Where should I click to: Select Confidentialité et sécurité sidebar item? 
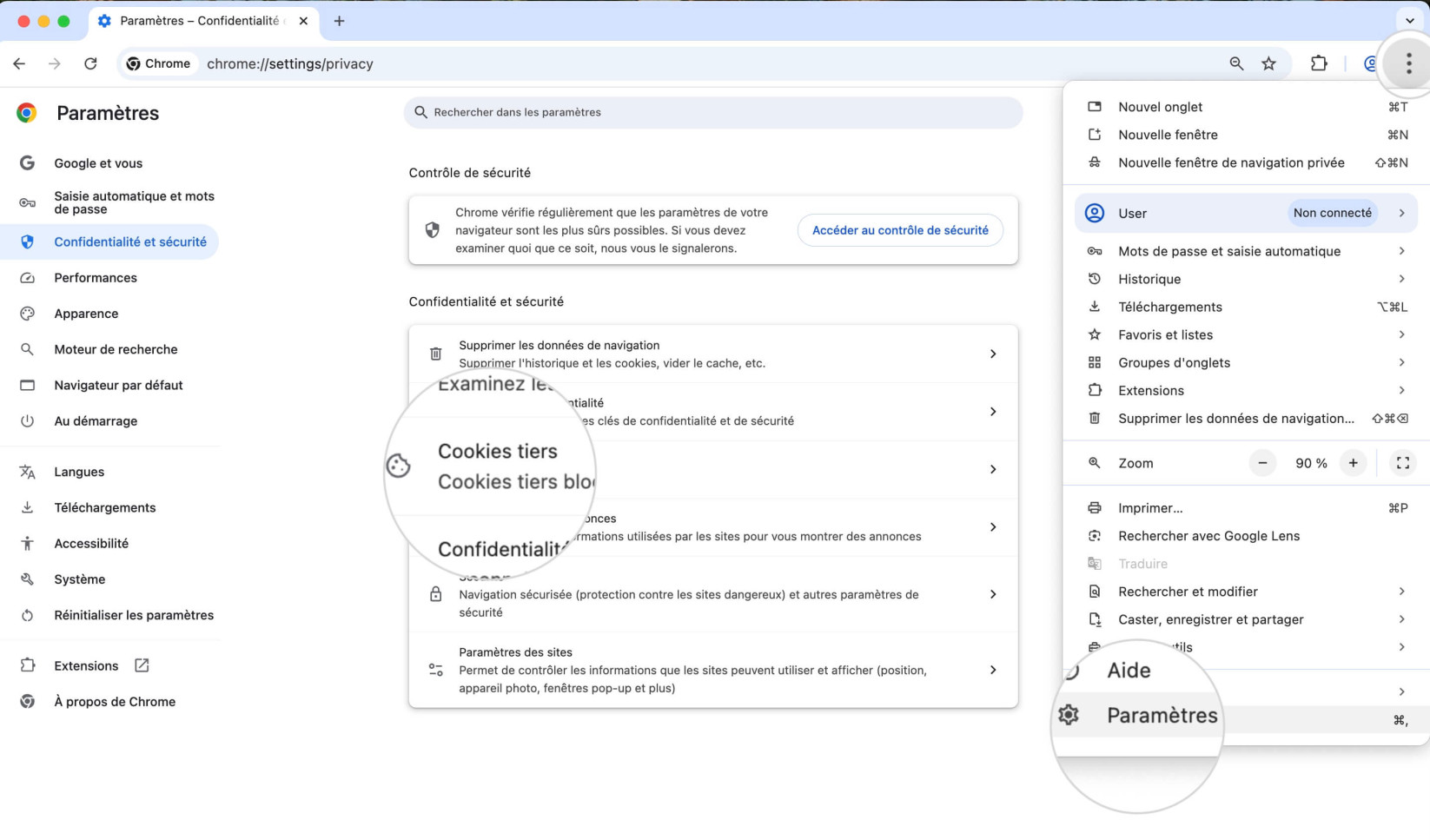point(110,241)
